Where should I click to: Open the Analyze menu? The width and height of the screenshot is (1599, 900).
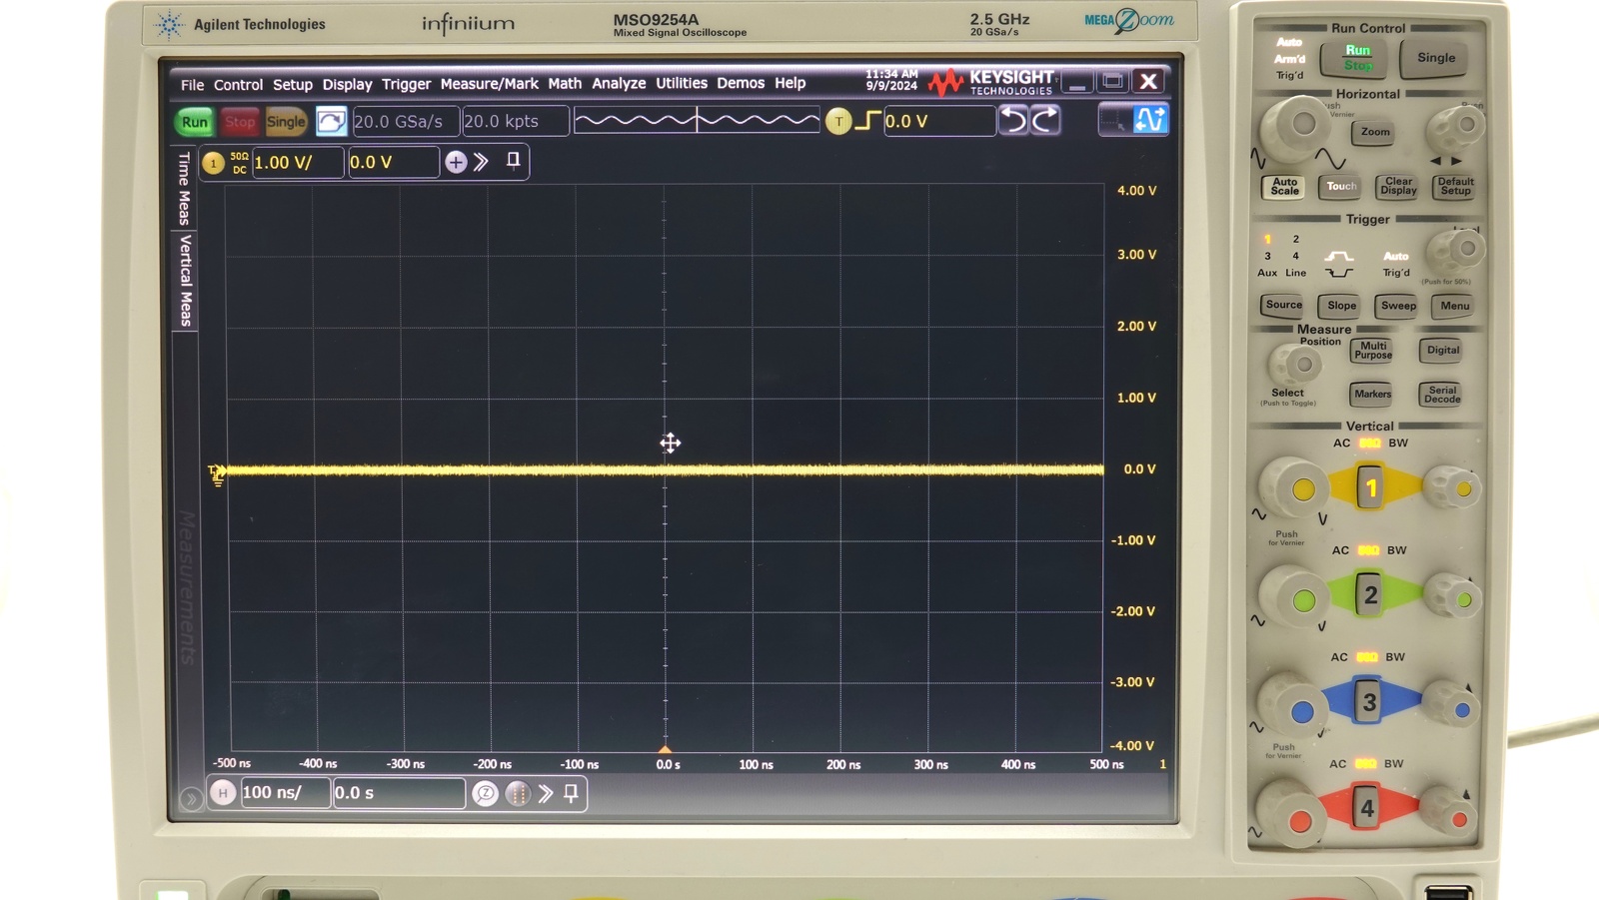tap(619, 84)
